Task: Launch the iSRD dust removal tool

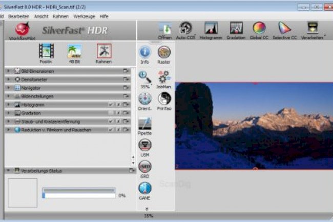Action: tap(145, 168)
